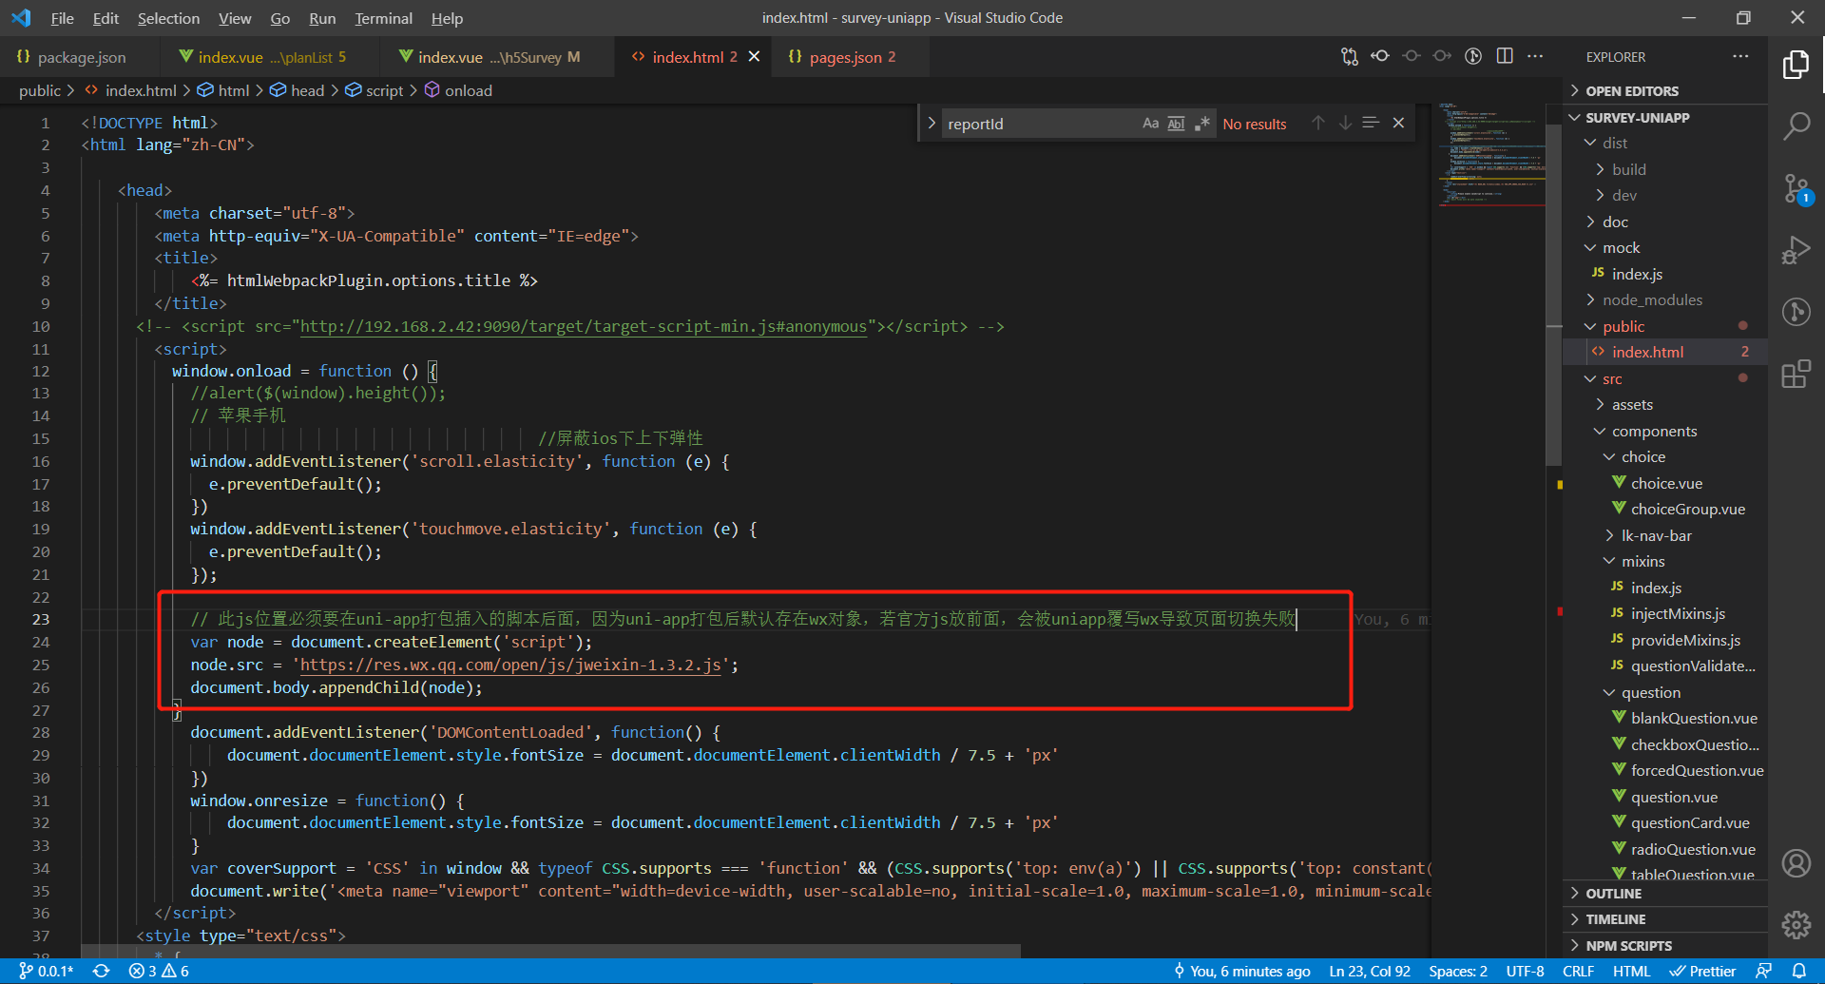The width and height of the screenshot is (1825, 984).
Task: Click UTF-8 encoding selector
Action: pyautogui.click(x=1525, y=971)
